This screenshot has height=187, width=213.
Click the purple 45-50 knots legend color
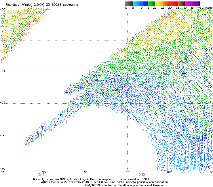196,3
